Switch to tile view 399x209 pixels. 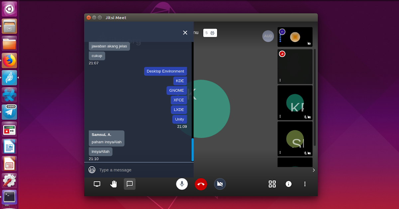point(272,184)
